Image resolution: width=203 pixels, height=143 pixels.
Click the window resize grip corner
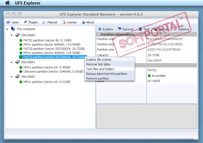[x=196, y=138]
